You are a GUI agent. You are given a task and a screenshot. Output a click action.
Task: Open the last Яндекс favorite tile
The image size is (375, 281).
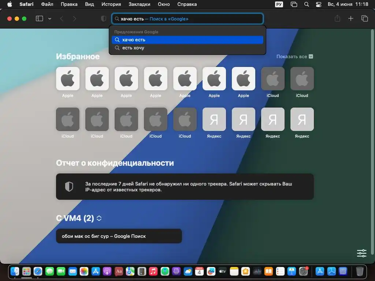click(x=302, y=119)
